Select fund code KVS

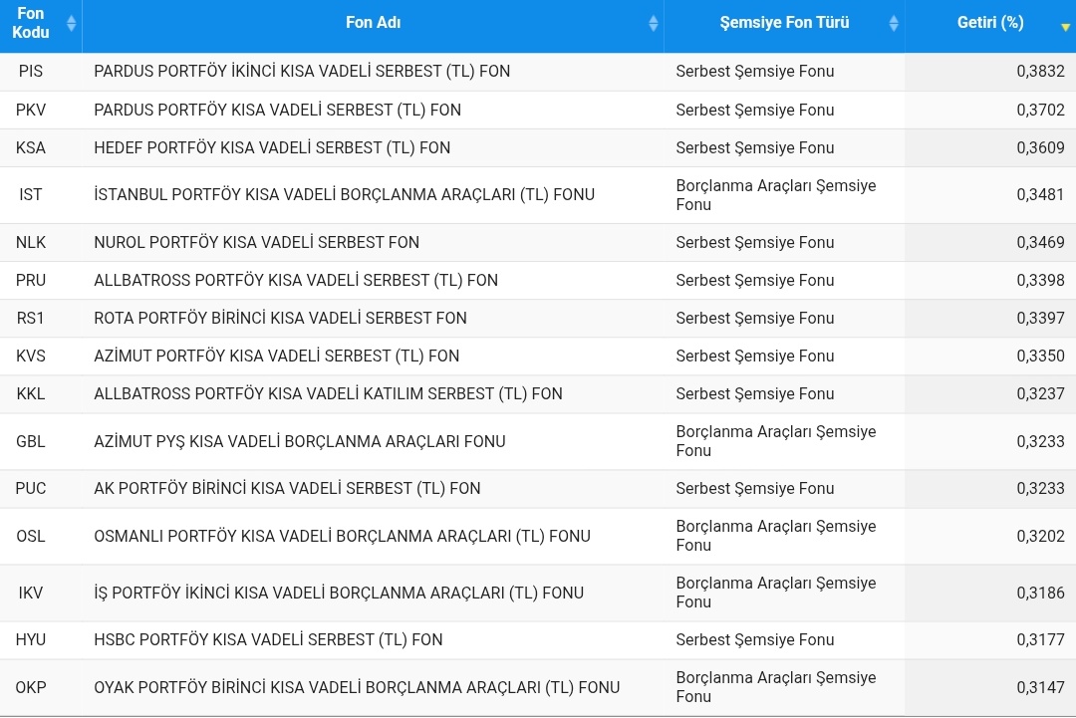click(x=31, y=356)
